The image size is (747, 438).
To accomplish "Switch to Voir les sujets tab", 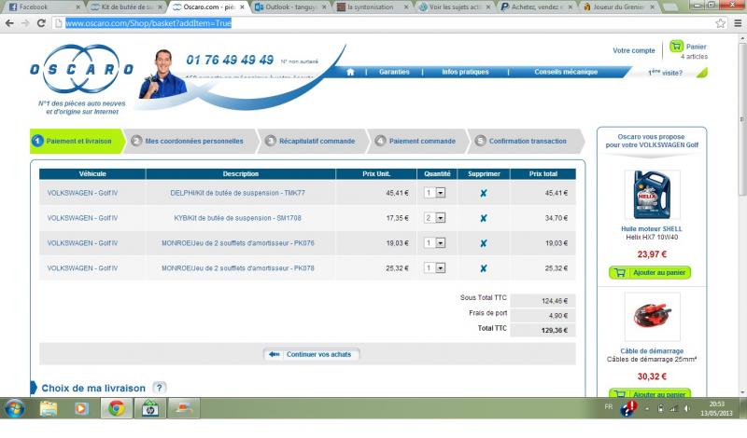I will point(454,7).
